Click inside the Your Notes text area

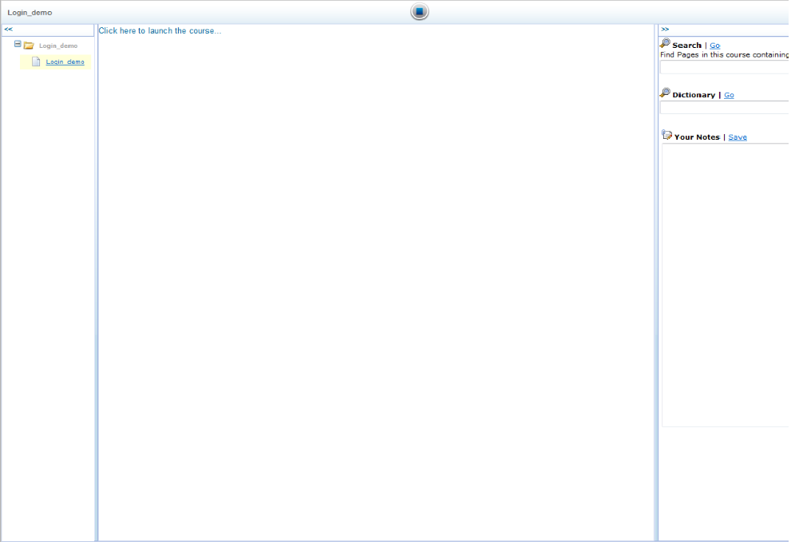tap(725, 285)
